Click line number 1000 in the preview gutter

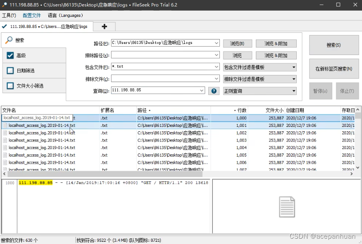[10, 183]
